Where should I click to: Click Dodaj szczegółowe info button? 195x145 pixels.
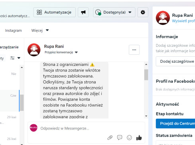pyautogui.click(x=175, y=62)
